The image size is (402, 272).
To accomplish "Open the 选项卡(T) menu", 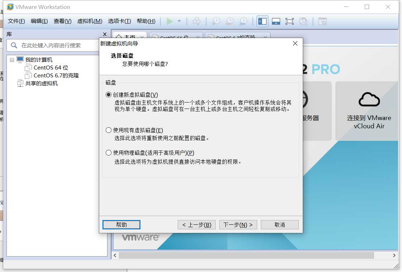I will coord(119,21).
